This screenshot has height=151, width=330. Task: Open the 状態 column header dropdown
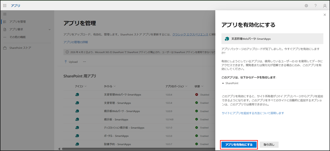(202, 86)
